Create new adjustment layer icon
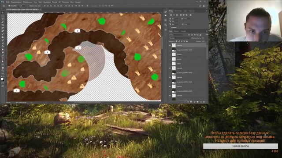 click(194, 102)
